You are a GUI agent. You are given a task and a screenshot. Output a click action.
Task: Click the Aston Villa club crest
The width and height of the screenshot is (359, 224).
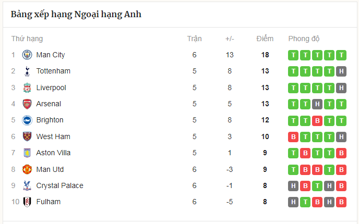(27, 153)
